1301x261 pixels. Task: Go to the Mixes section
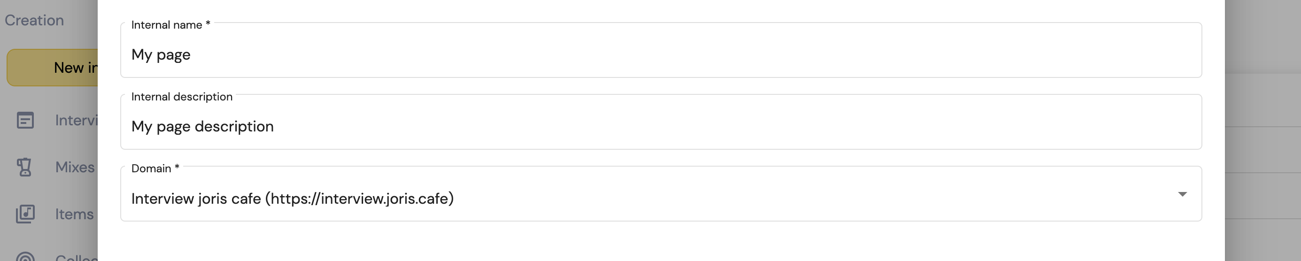point(75,167)
